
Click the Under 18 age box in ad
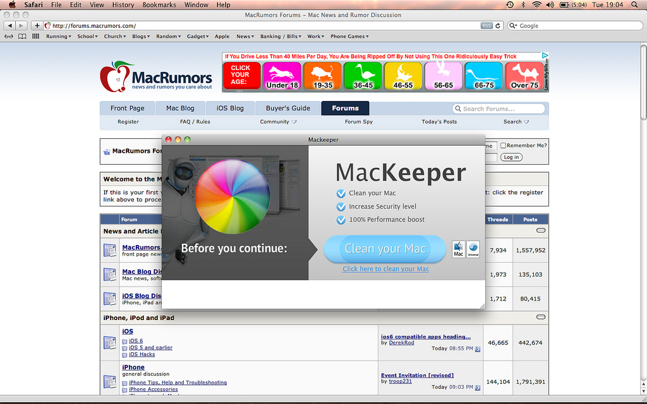tap(282, 76)
